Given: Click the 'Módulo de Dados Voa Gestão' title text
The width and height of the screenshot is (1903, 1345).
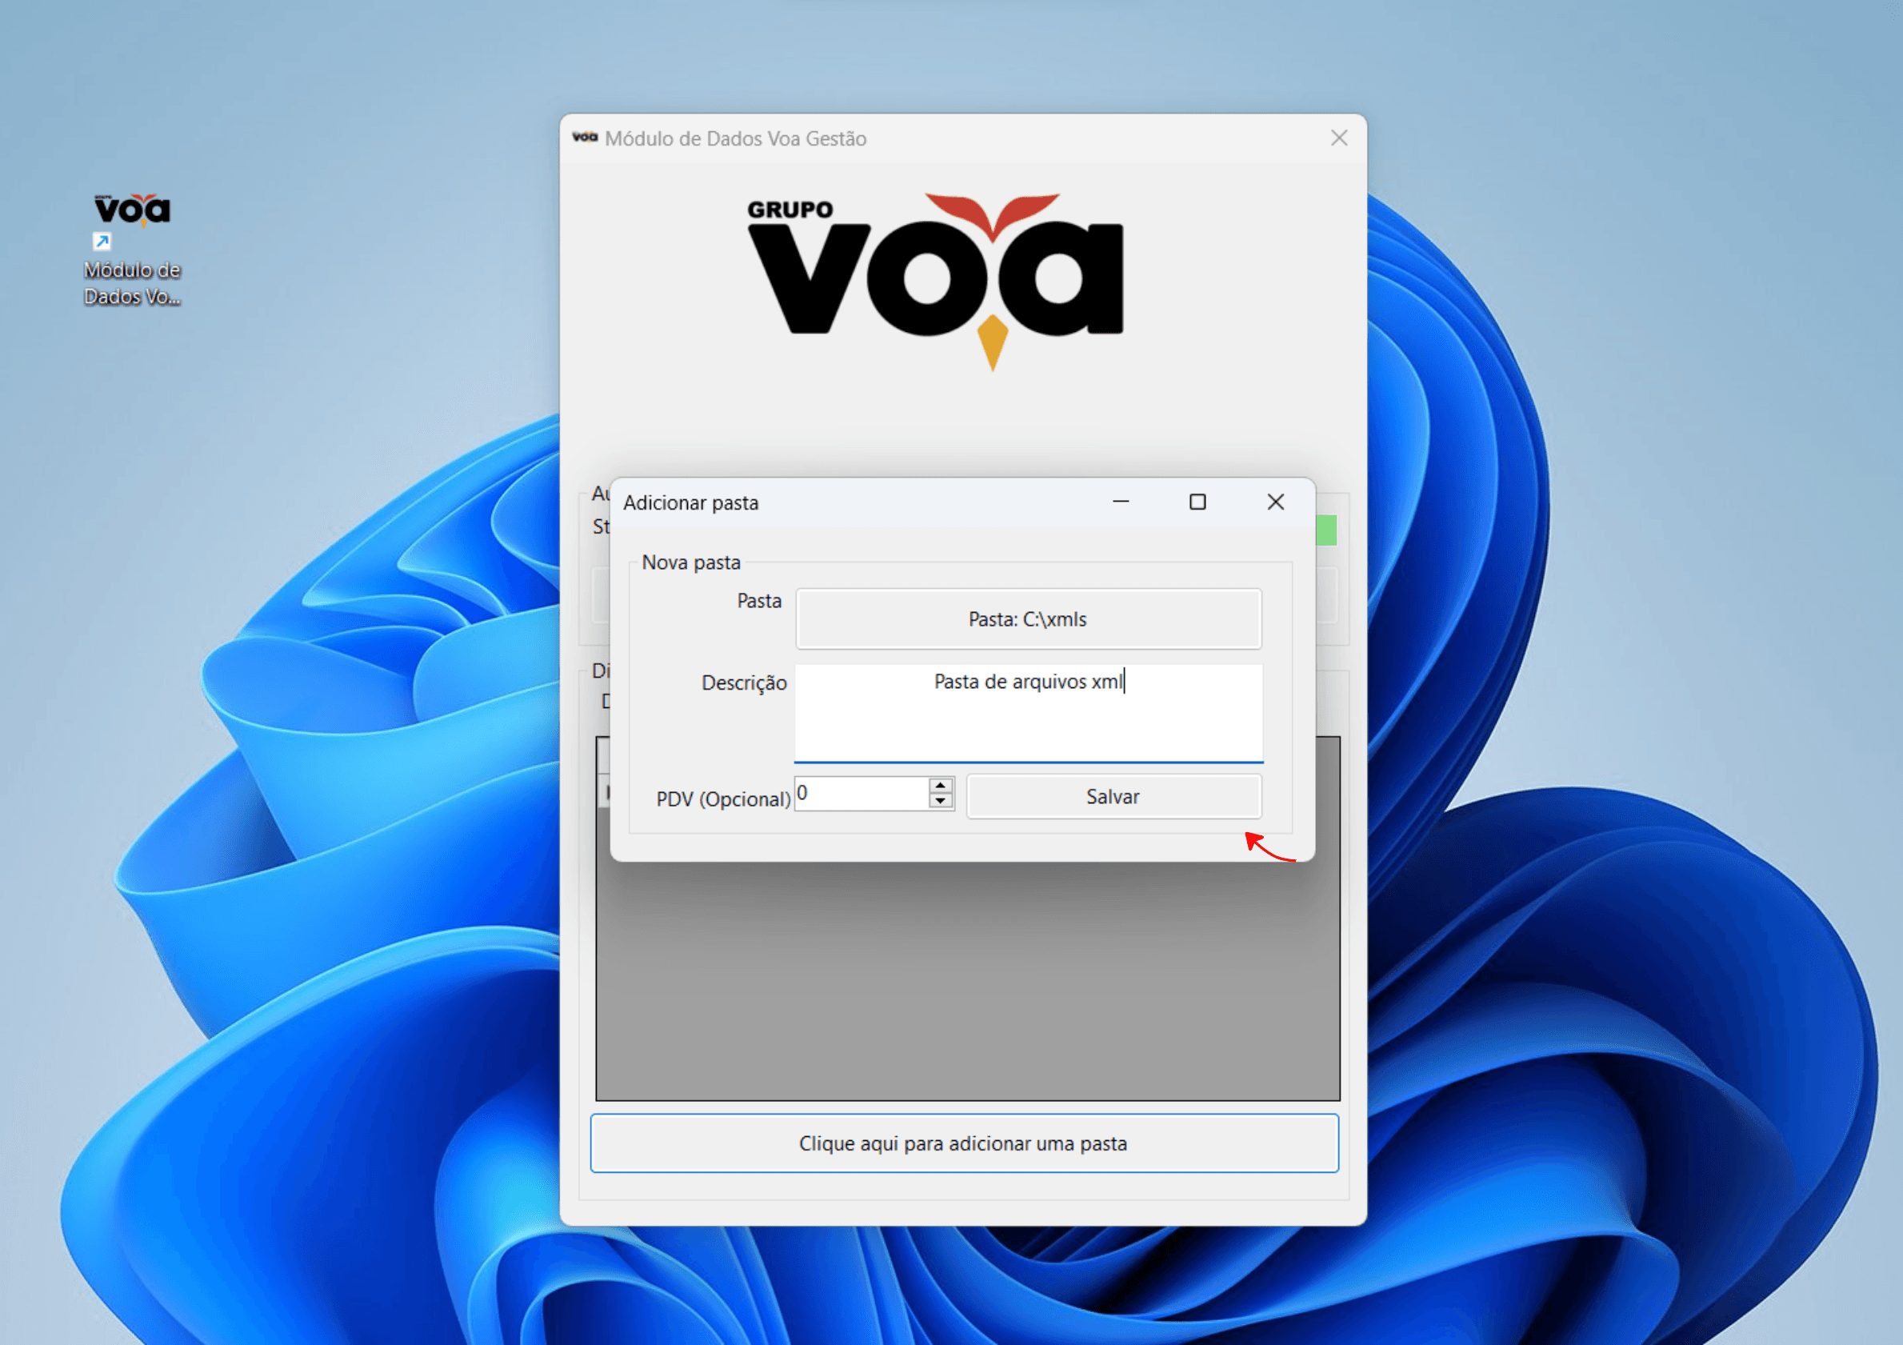Looking at the screenshot, I should (736, 138).
